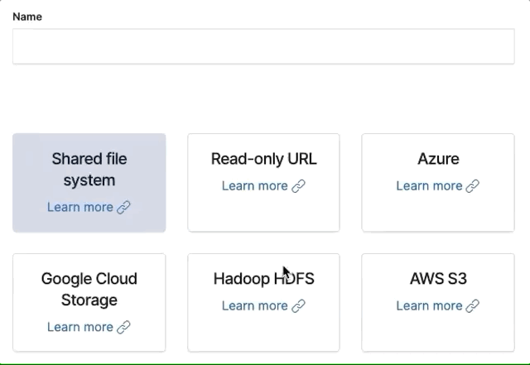
Task: Open Learn more text under Shared file system
Action: (x=79, y=207)
